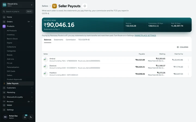Click Ambrai payable amount ₹44,523.89
The image size is (196, 122).
click(140, 60)
